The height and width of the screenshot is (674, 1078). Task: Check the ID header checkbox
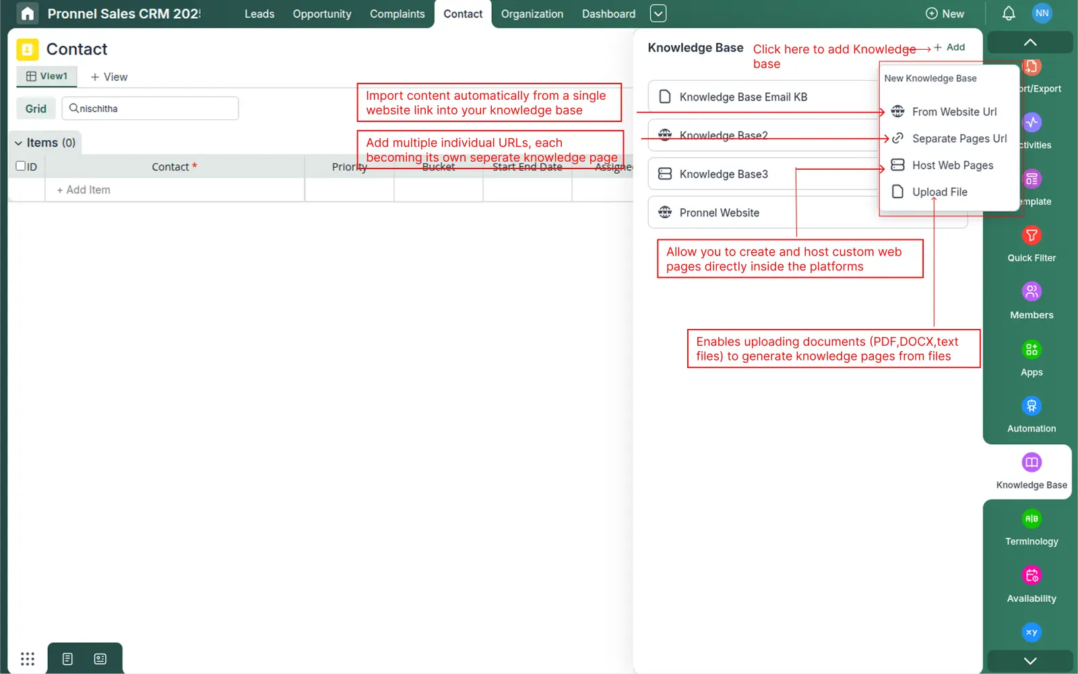(x=21, y=166)
